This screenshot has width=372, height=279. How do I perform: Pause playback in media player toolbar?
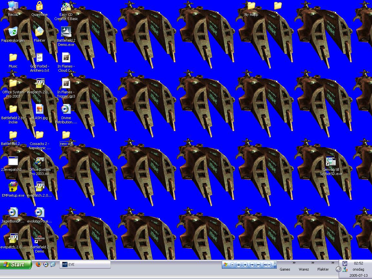tap(238, 265)
